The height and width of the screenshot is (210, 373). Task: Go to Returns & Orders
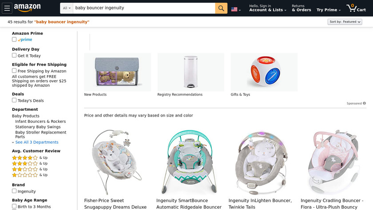tap(302, 8)
